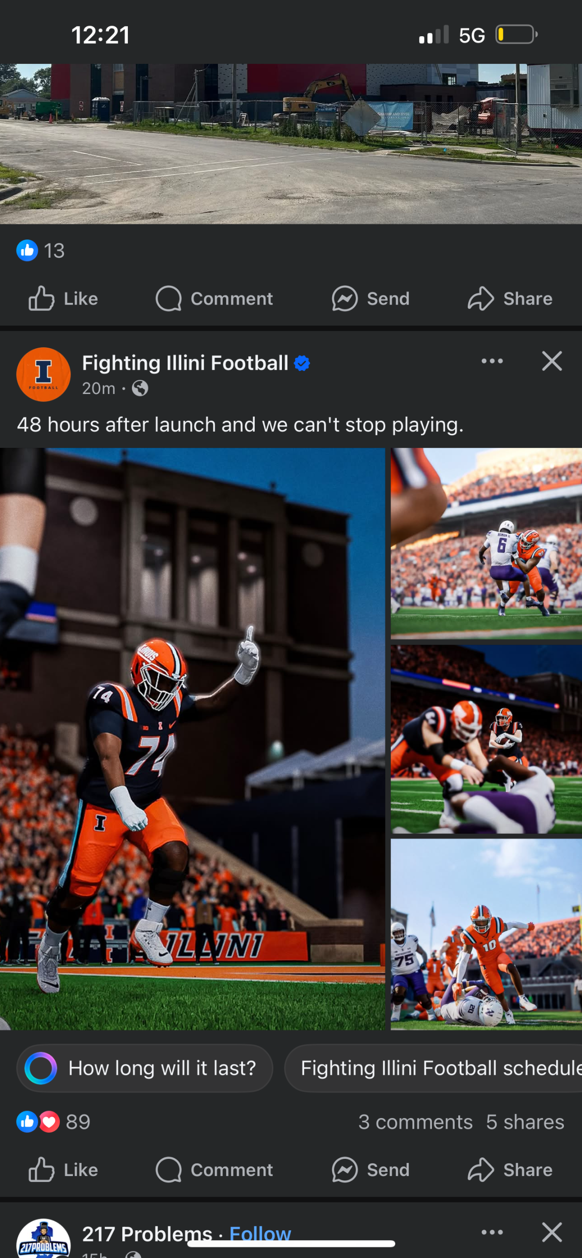Comment on the construction site post
The width and height of the screenshot is (582, 1258).
click(214, 298)
